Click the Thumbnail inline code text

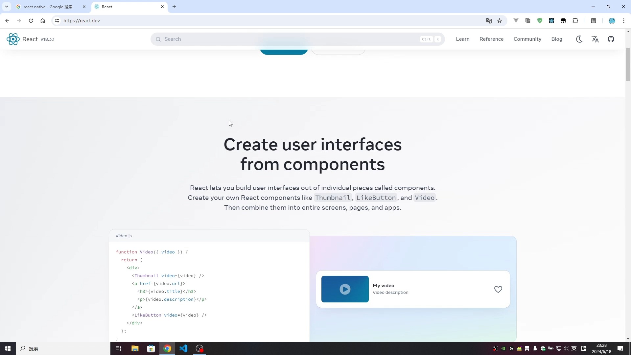pos(333,198)
